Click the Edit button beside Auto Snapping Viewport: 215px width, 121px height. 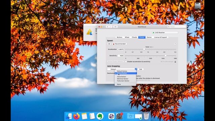pyautogui.click(x=141, y=69)
